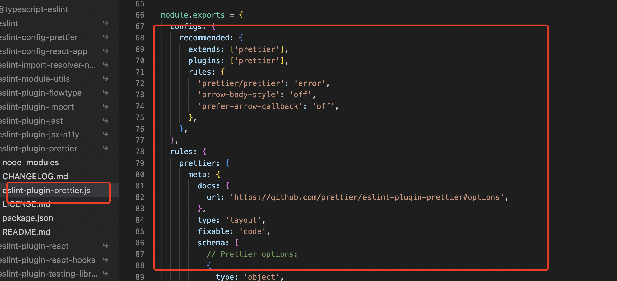Open the LICENSE.md file
Viewport: 617px width, 281px height.
point(26,204)
